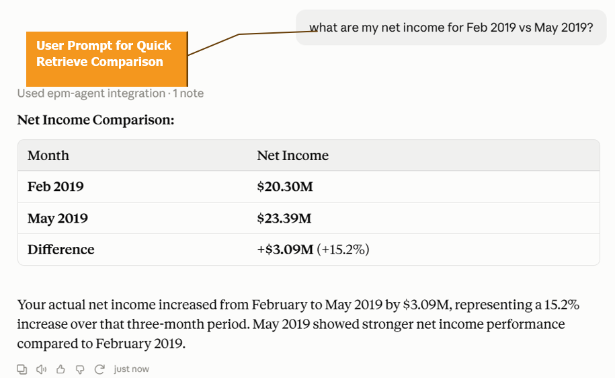This screenshot has height=378, width=615.
Task: Copy the response with copy icon
Action: click(x=22, y=369)
